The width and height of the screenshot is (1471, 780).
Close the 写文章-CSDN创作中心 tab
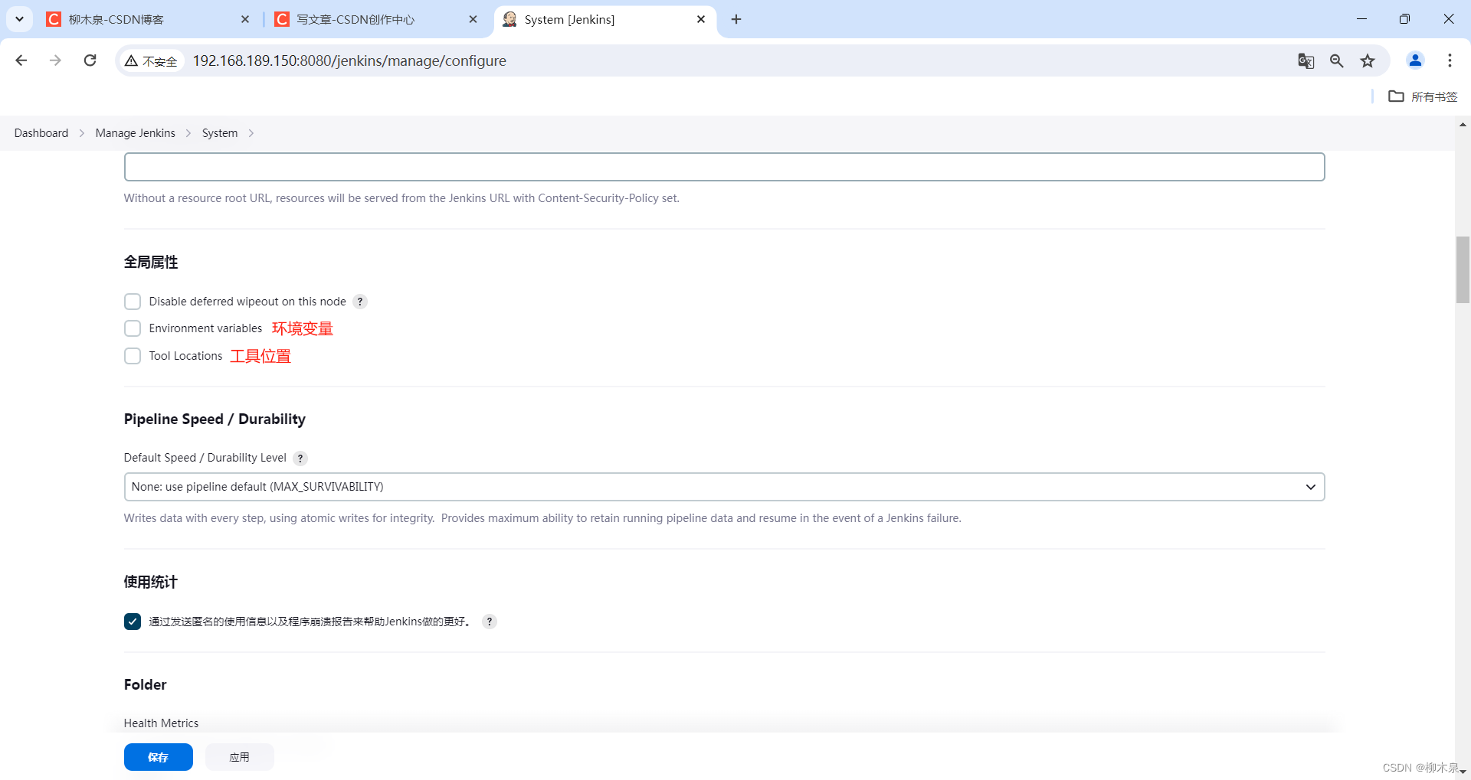(x=473, y=19)
